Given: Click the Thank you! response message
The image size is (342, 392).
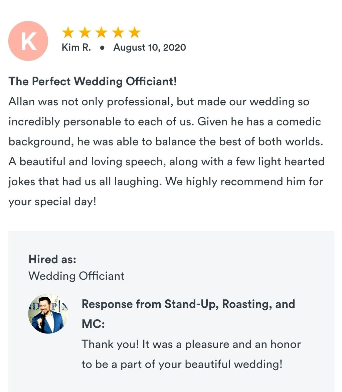Looking at the screenshot, I should click(191, 354).
